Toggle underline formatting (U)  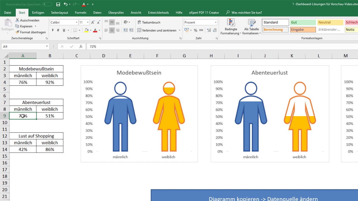coord(64,30)
